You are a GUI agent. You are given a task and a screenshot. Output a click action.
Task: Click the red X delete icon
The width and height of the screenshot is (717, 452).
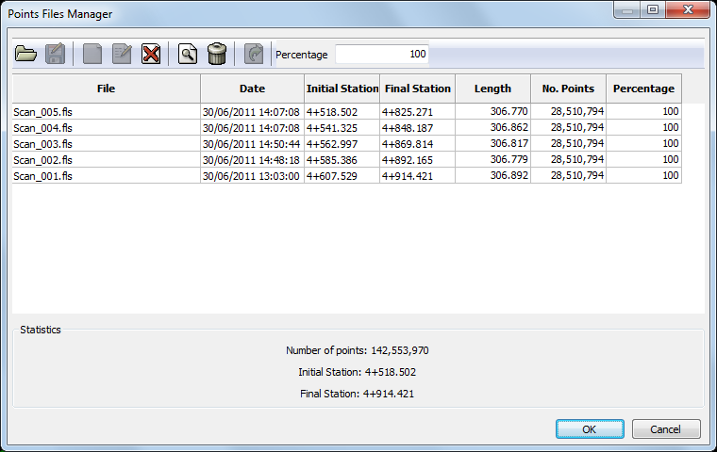(151, 54)
